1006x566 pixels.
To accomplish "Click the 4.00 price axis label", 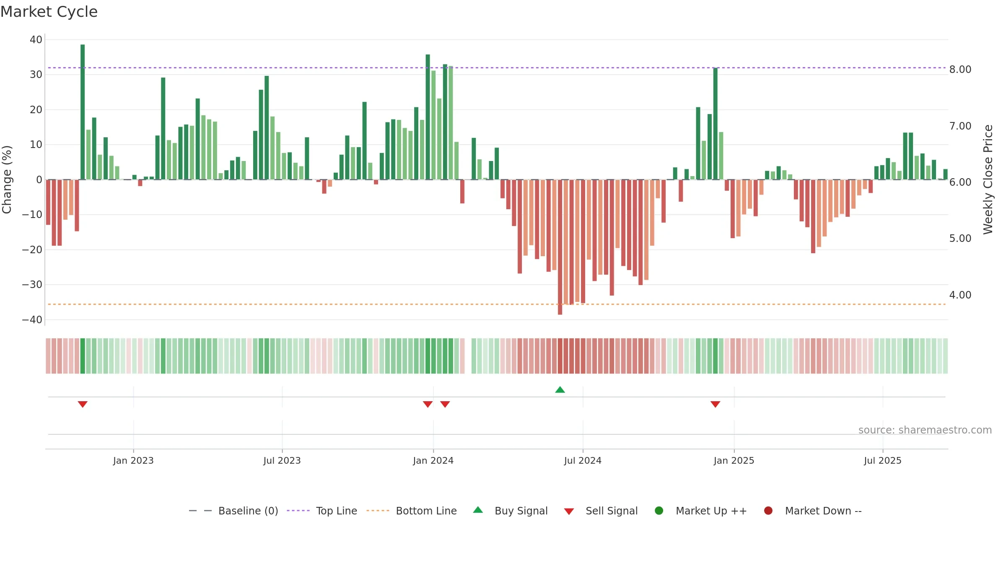I will coord(960,295).
